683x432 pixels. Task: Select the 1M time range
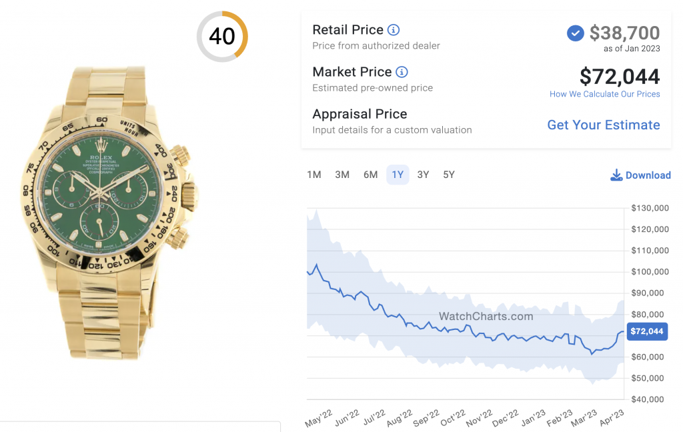314,174
